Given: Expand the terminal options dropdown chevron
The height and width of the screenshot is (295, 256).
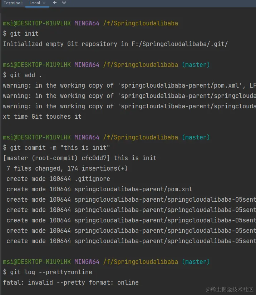Looking at the screenshot, I should pos(64,3).
